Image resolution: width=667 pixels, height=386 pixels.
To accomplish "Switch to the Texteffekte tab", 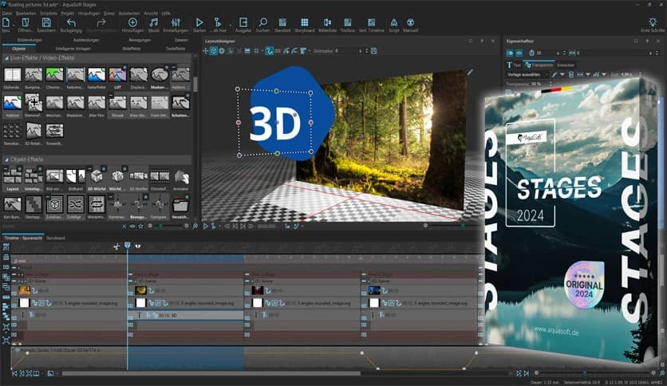I will tap(176, 49).
